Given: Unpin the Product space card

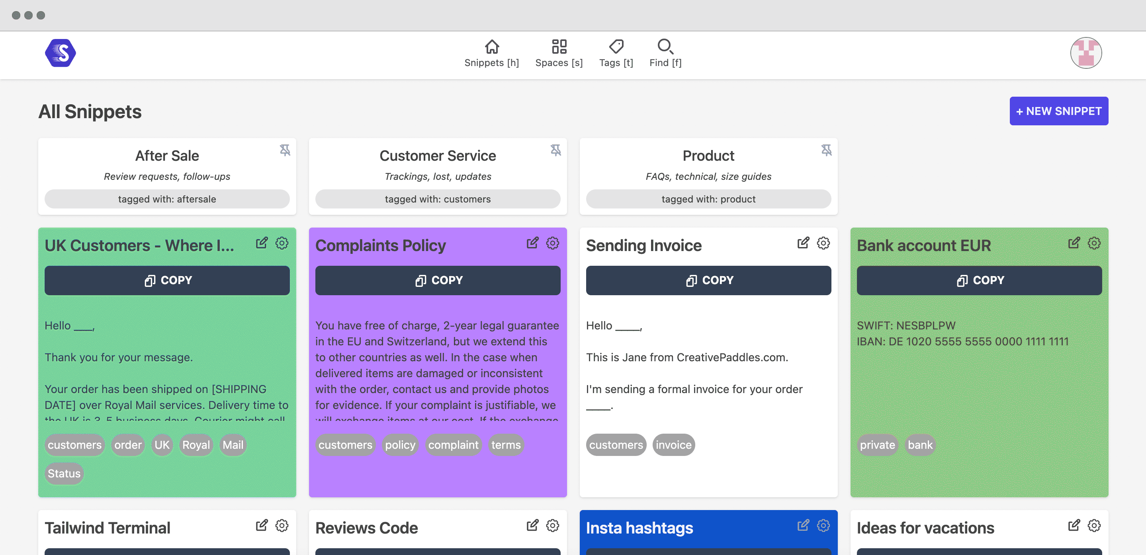Looking at the screenshot, I should (x=826, y=150).
